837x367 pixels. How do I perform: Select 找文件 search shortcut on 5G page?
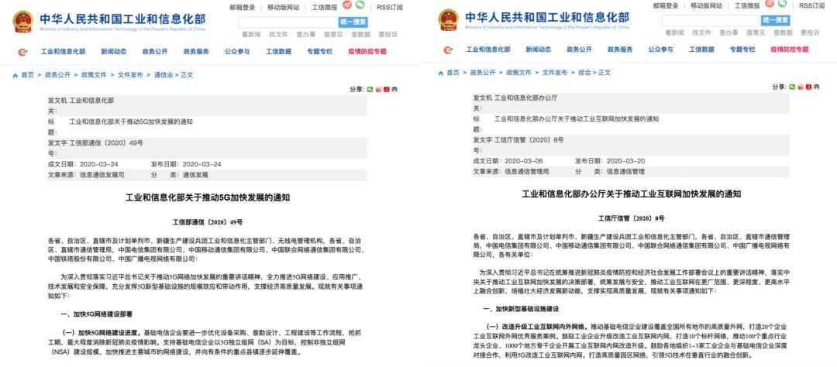[278, 34]
